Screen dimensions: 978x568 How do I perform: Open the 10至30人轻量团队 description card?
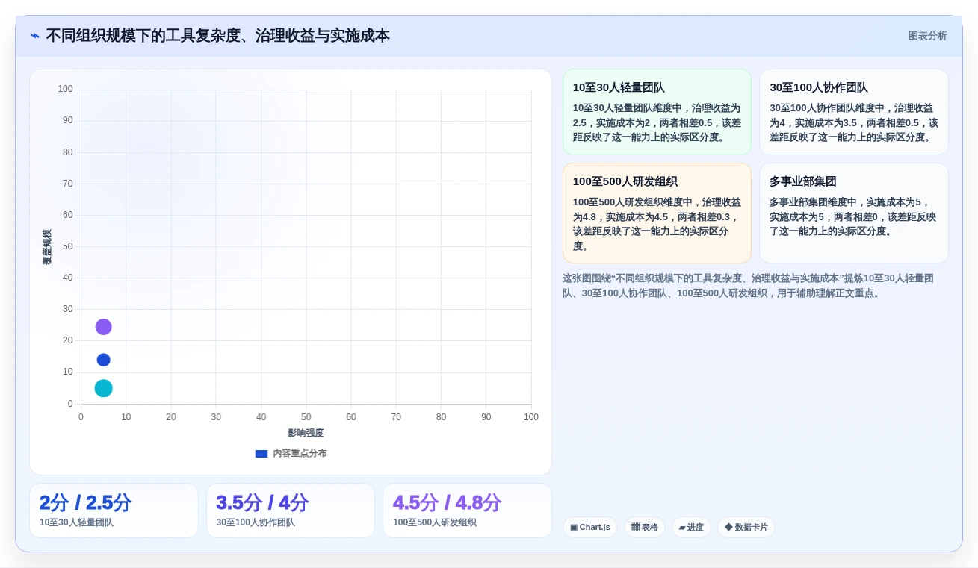click(x=657, y=112)
